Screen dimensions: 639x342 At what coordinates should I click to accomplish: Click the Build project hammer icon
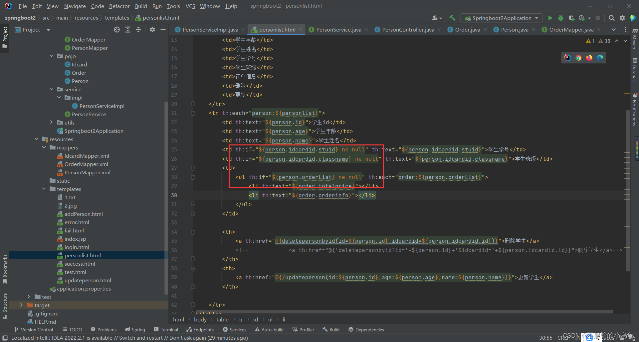(452, 18)
